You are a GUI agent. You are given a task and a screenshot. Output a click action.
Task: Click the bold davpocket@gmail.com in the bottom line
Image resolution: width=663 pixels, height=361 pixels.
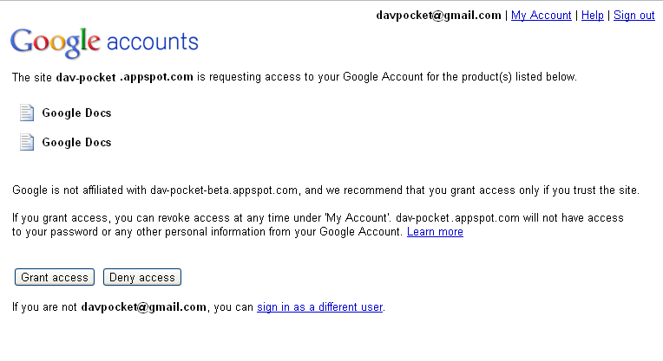(144, 306)
